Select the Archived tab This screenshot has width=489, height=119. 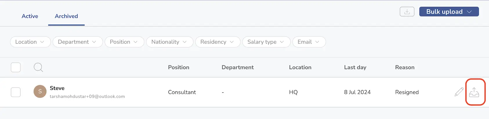(x=66, y=16)
